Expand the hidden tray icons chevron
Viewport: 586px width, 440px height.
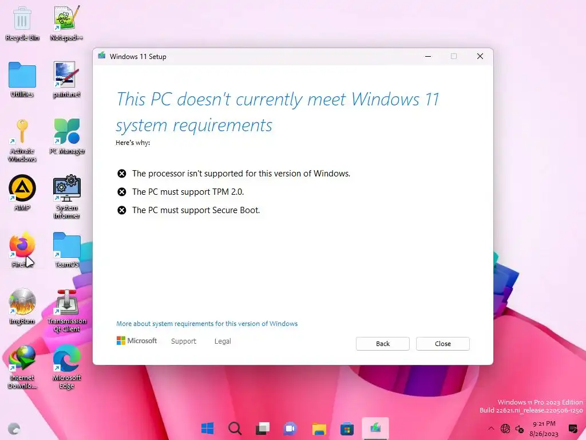tap(491, 429)
